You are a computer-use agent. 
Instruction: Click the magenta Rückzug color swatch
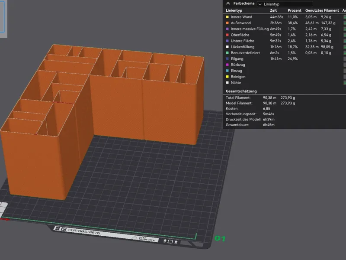coord(227,65)
